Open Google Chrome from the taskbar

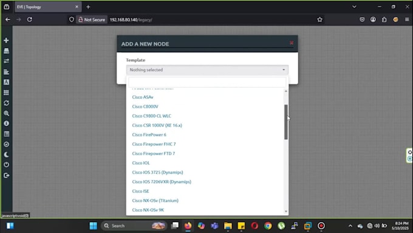tap(268, 226)
